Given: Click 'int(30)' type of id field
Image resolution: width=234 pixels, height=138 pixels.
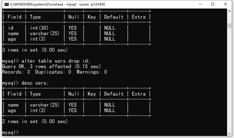Looking at the screenshot, I should click(39, 28).
